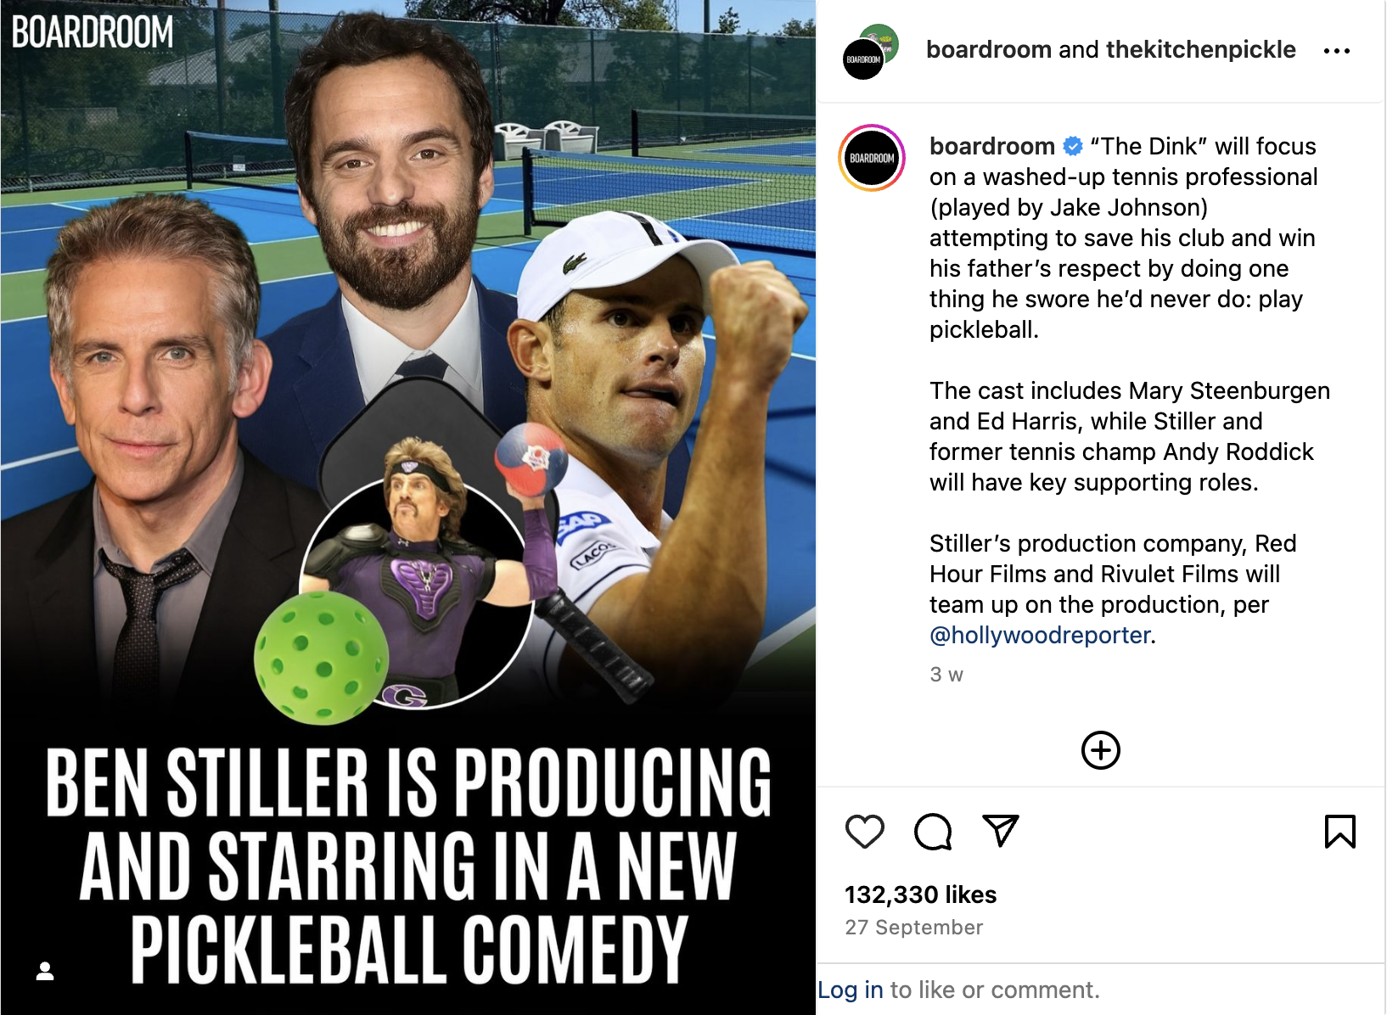View the 132,330 likes list

920,894
